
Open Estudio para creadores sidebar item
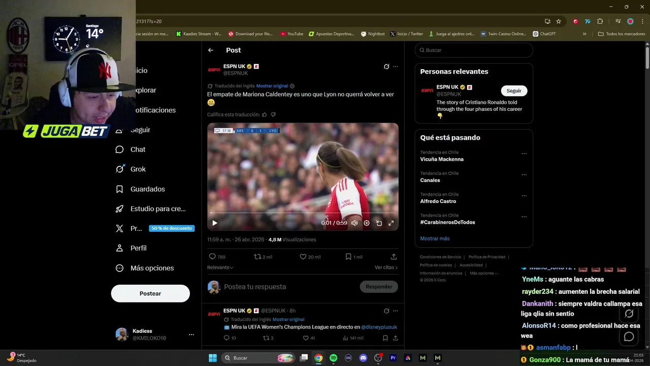(x=150, y=209)
